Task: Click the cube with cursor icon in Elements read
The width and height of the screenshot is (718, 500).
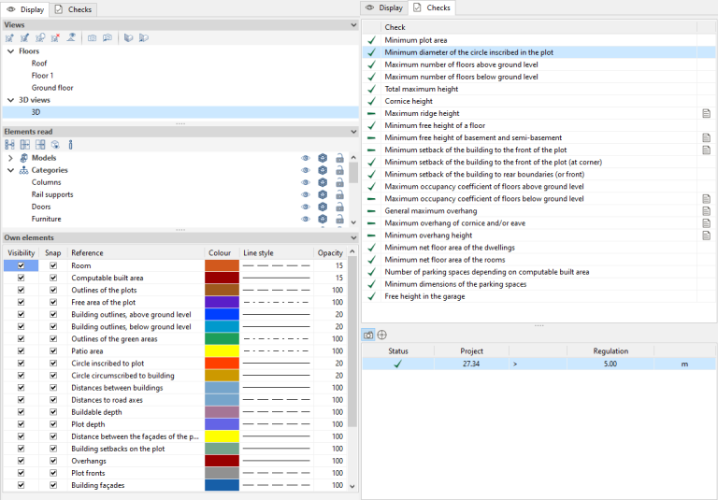Action: (55, 145)
